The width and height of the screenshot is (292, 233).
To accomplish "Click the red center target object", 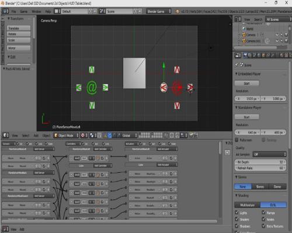I will [178, 88].
